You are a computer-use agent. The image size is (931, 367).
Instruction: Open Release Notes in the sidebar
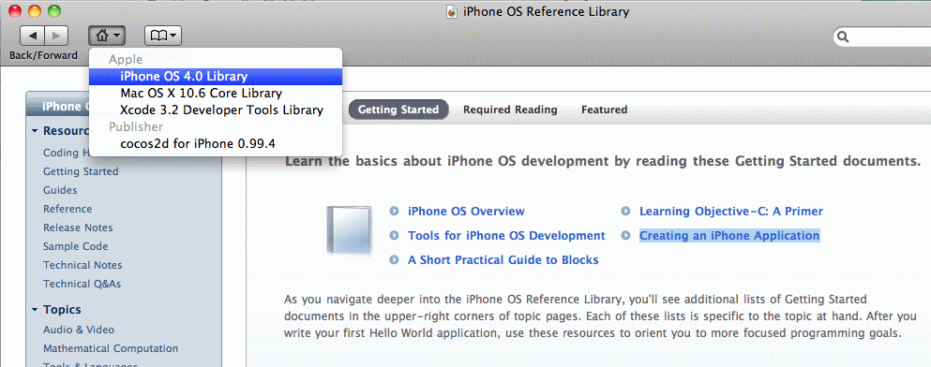[x=78, y=228]
